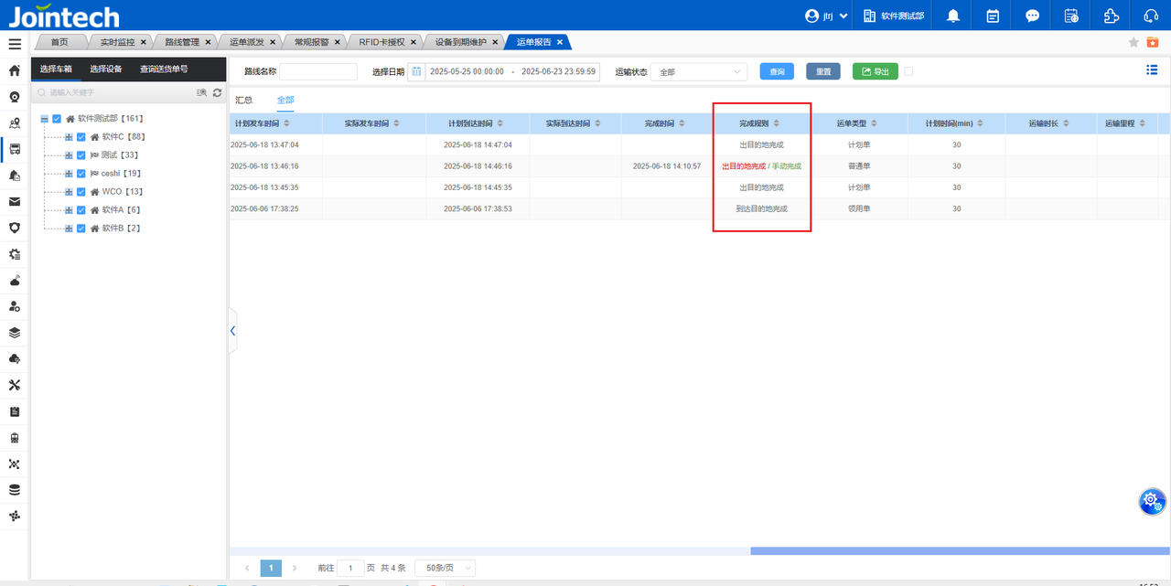The image size is (1171, 586).
Task: Click the notification bell icon
Action: pyautogui.click(x=953, y=16)
